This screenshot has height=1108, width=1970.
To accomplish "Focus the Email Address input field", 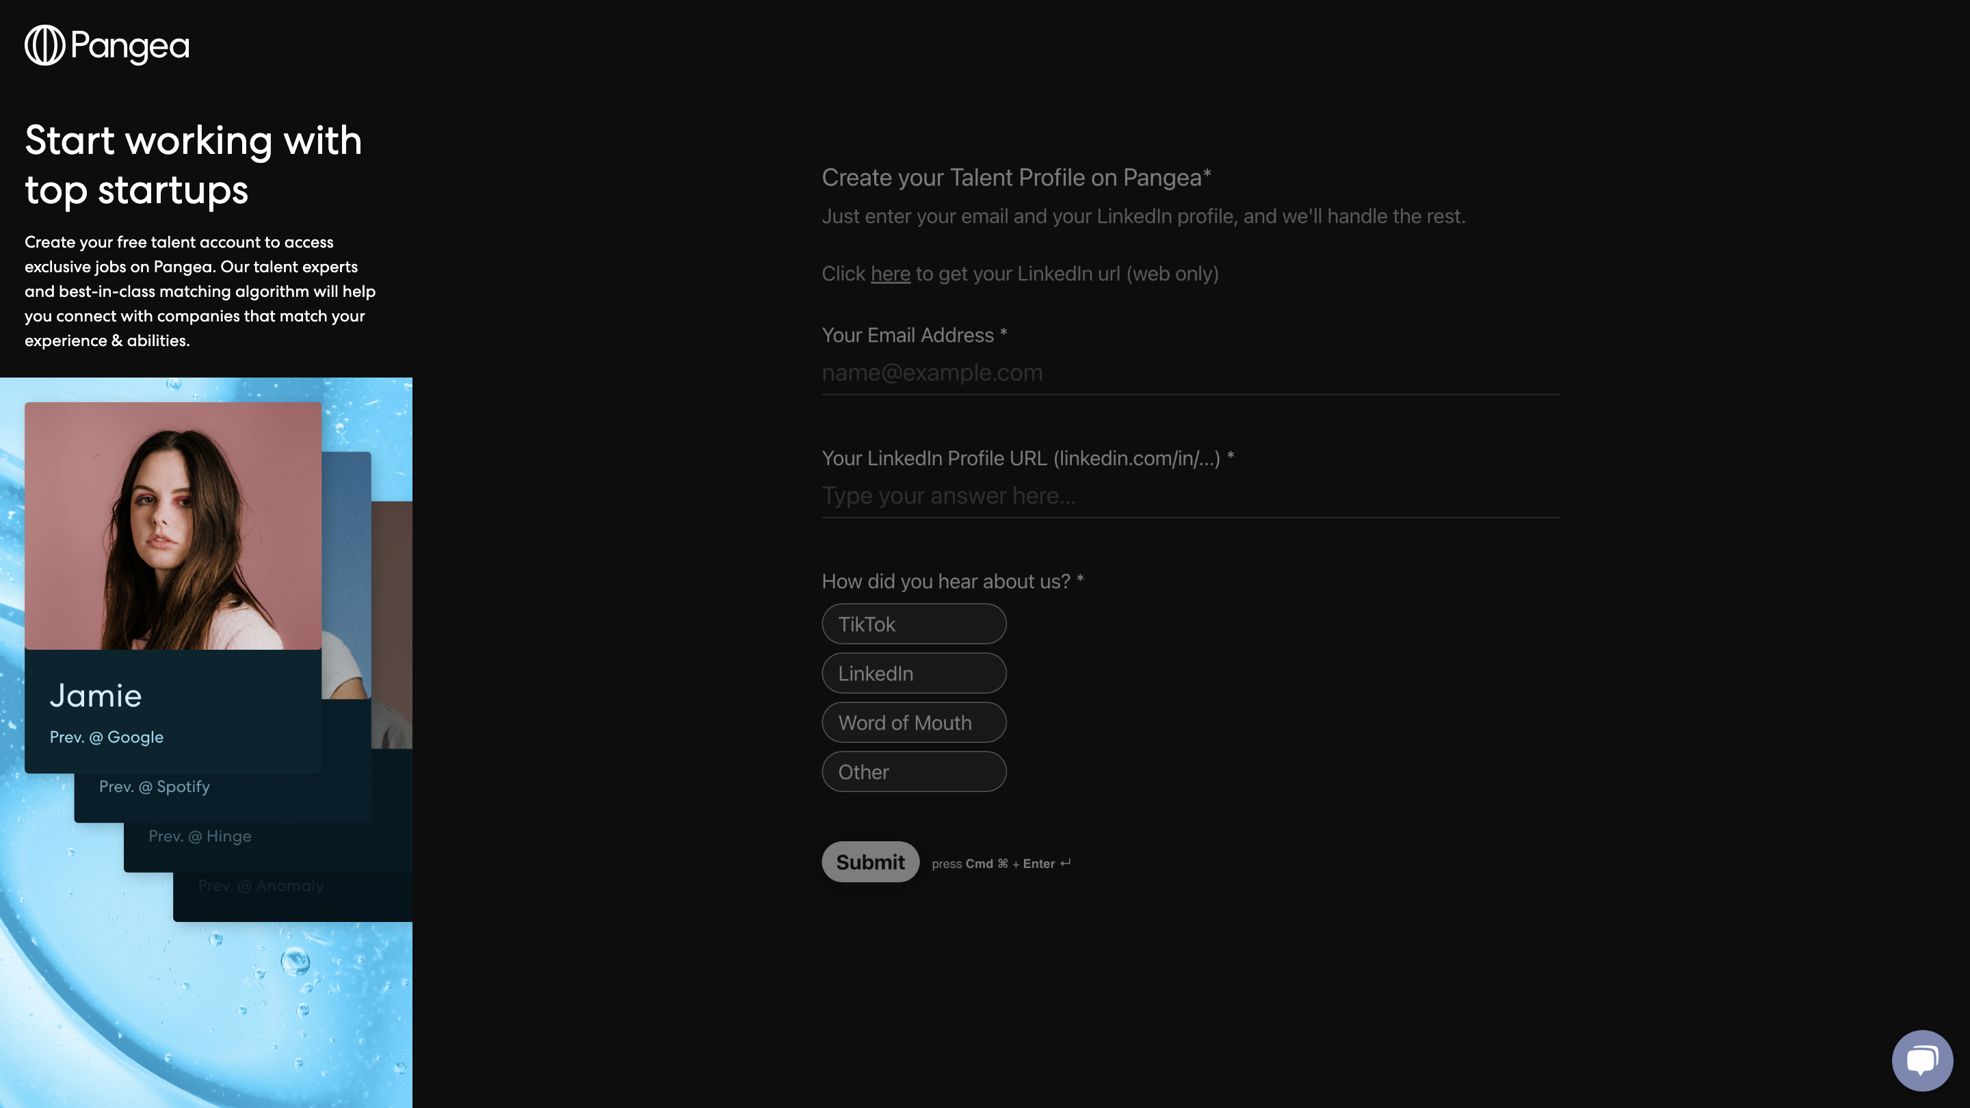I will click(1190, 373).
